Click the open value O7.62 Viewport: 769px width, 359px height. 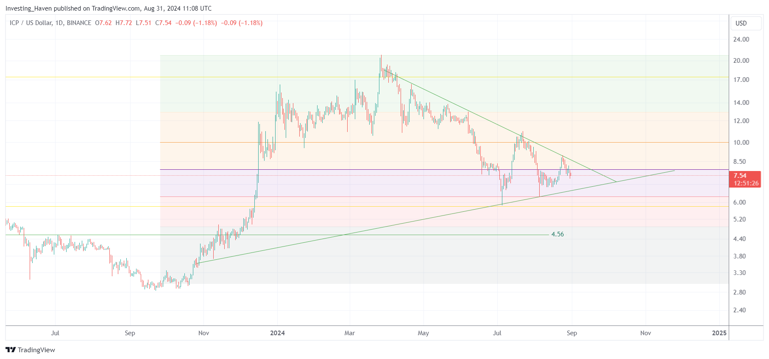coord(103,23)
